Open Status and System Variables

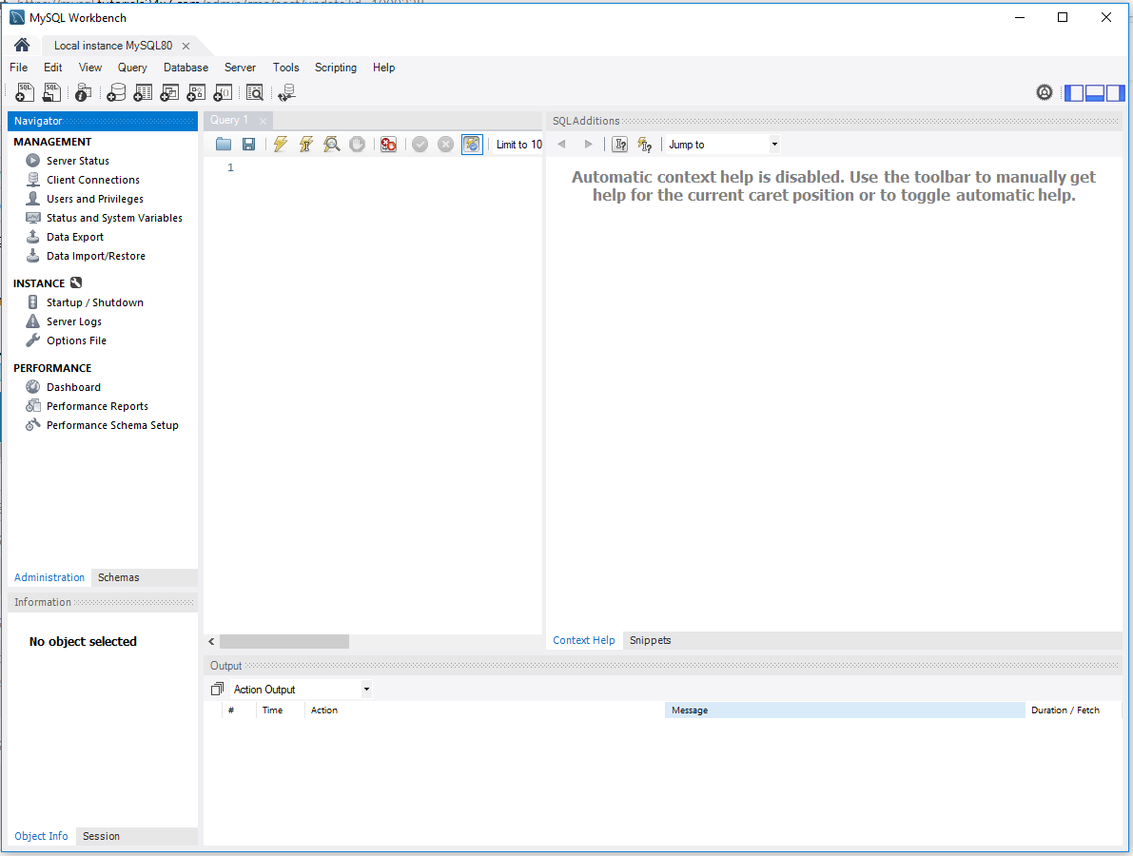[x=114, y=218]
